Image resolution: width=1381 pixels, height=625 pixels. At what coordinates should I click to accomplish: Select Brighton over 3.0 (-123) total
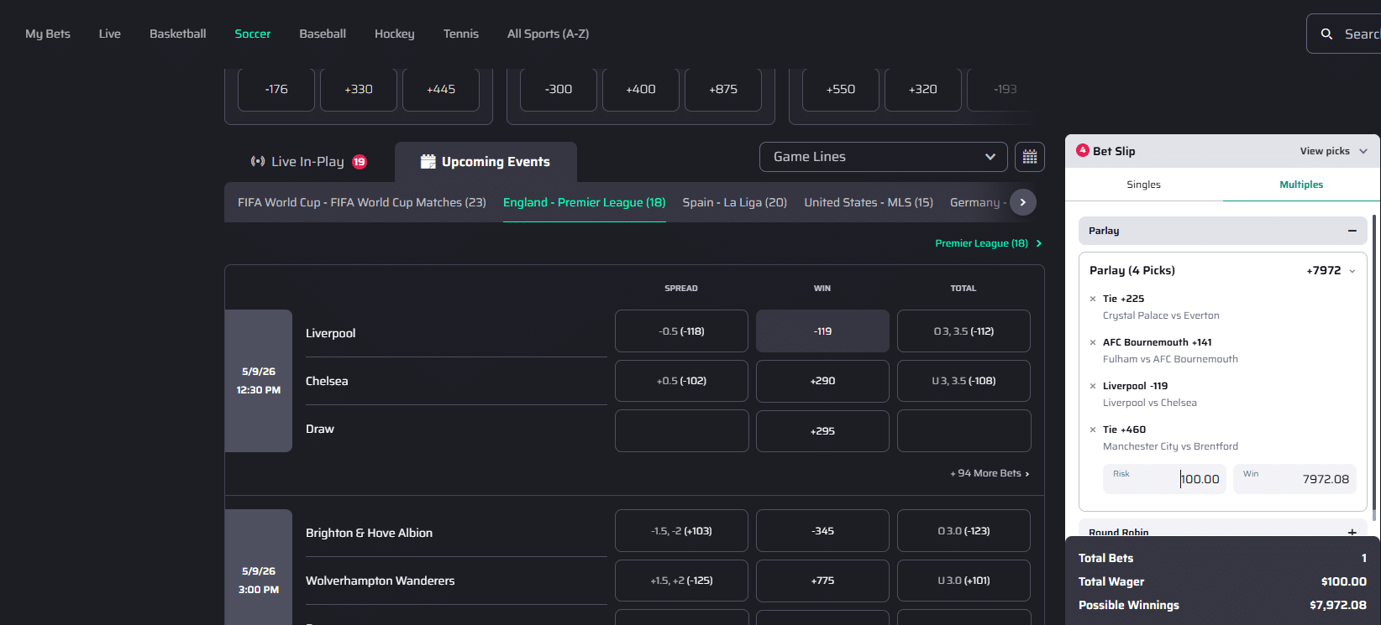964,531
